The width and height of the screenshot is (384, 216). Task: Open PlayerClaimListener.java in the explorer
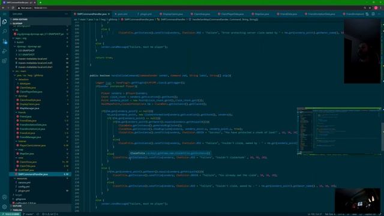pos(40,145)
